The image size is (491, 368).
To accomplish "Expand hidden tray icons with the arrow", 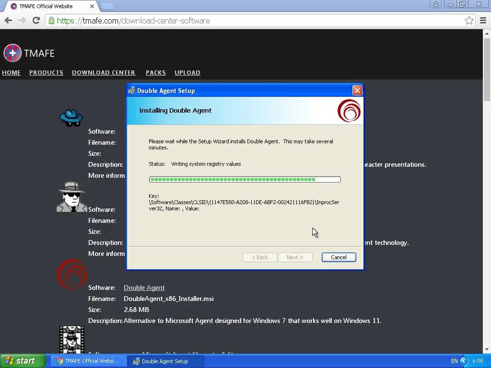I will (464, 361).
